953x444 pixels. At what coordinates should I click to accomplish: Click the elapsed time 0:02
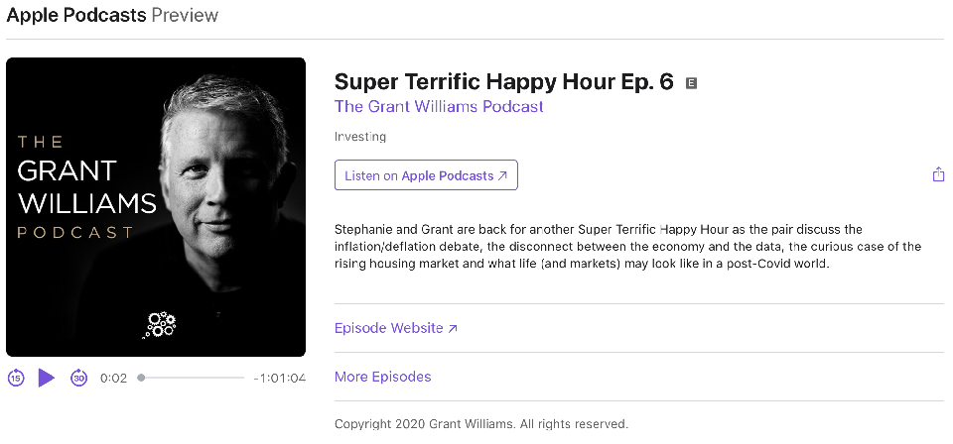coord(113,378)
